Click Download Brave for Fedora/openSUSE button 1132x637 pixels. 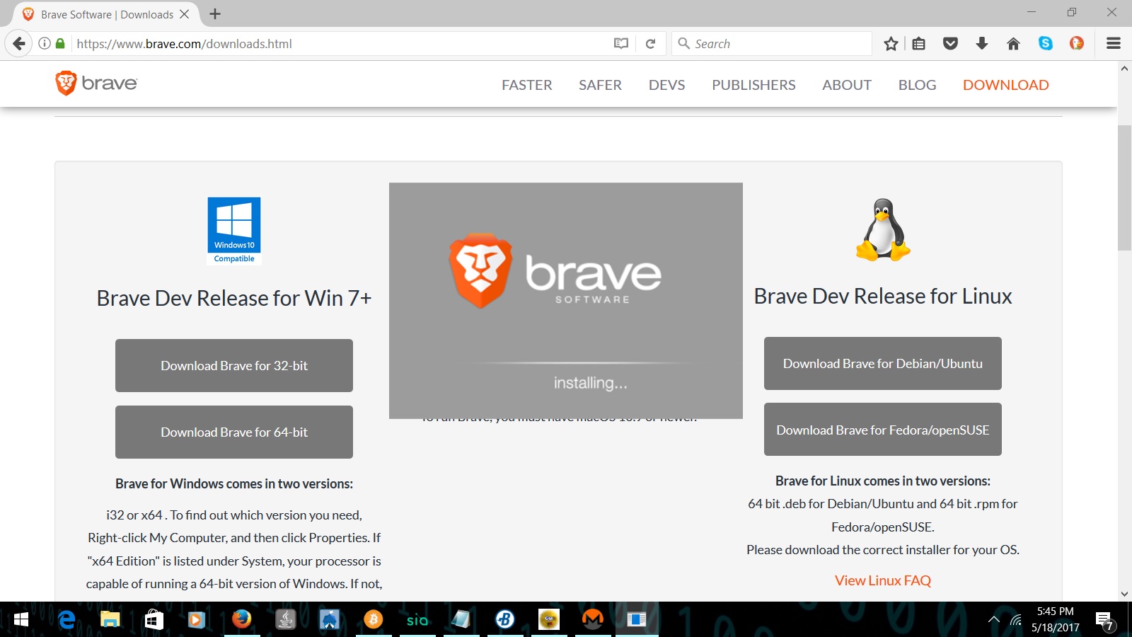[882, 430]
